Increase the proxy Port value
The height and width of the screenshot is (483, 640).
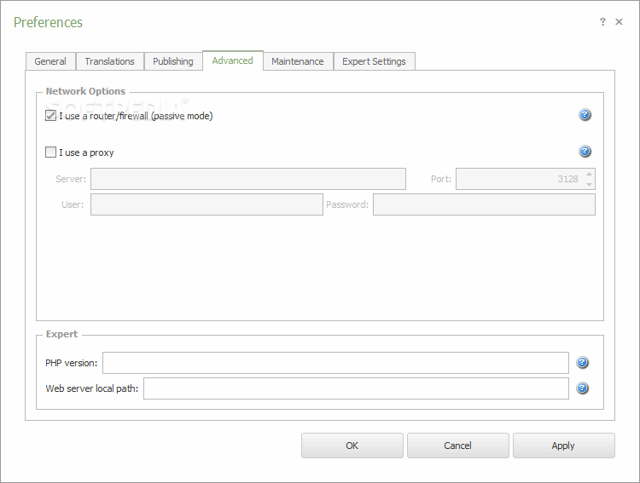click(x=589, y=174)
